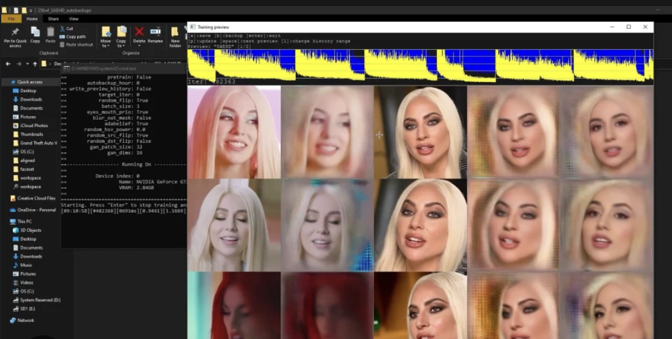The width and height of the screenshot is (672, 339).
Task: Open the aligned folder in sidebar
Action: point(24,161)
